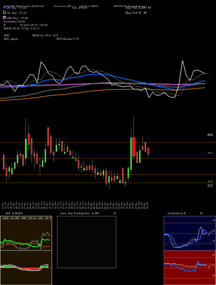Click the MACD histogram panel
Image resolution: width=216 pixels, height=285 pixels.
click(x=26, y=268)
